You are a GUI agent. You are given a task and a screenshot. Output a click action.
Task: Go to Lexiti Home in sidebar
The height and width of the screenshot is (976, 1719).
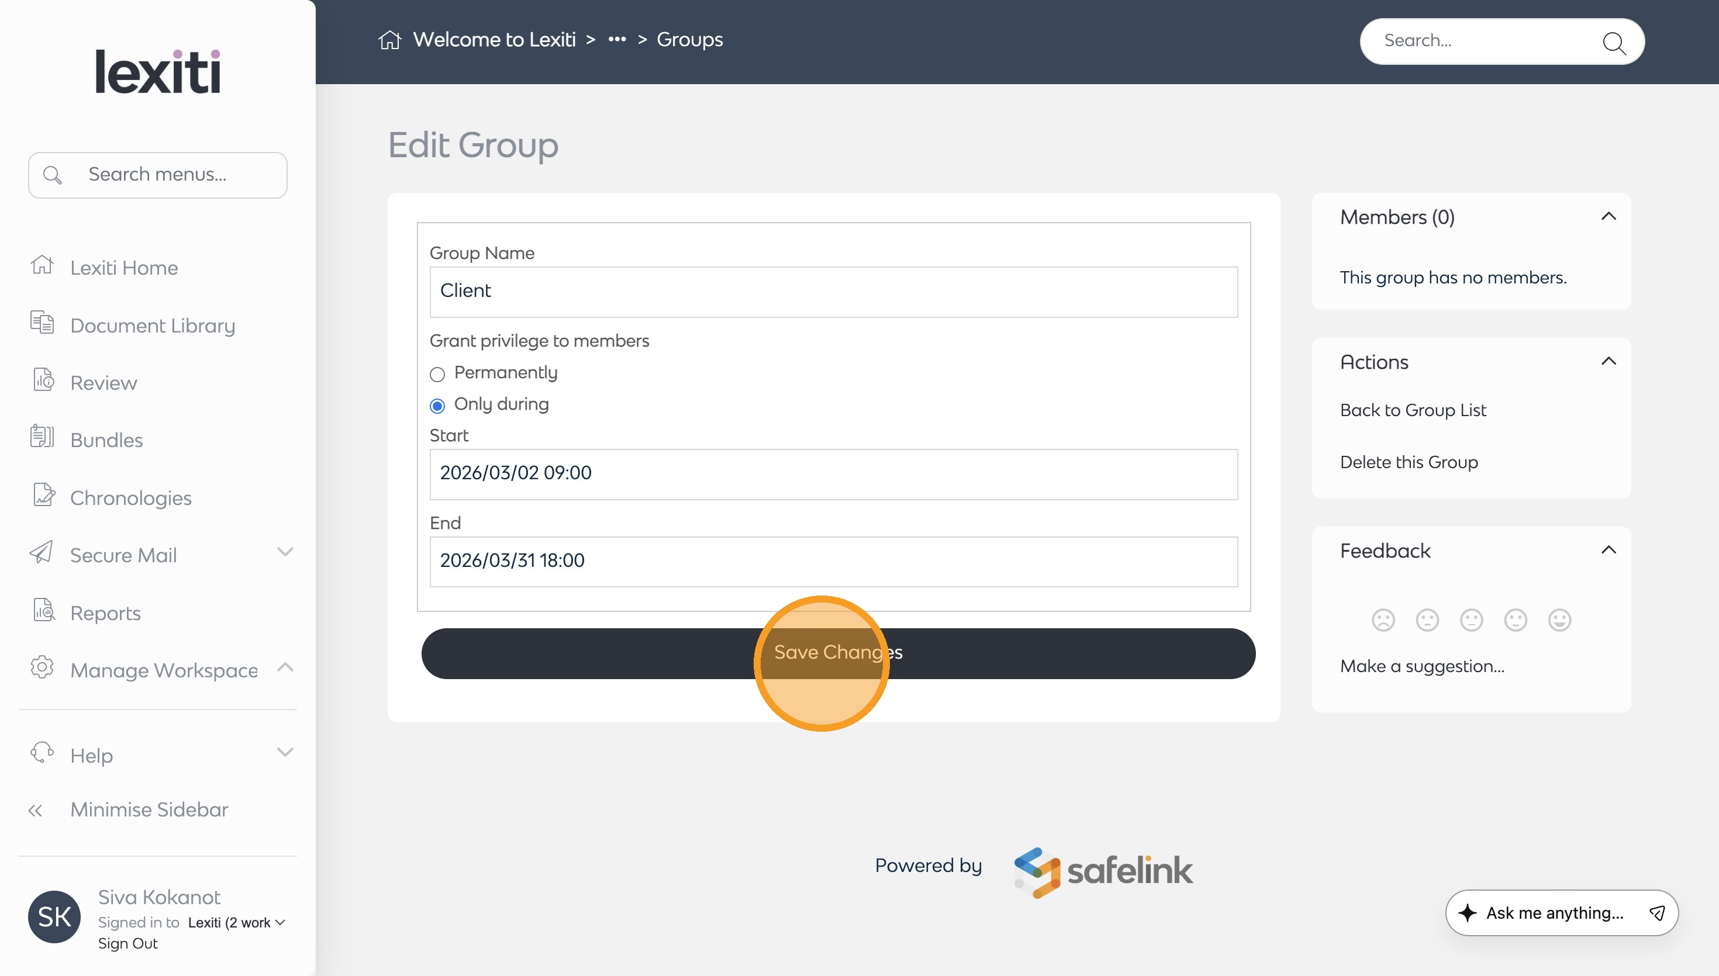point(124,268)
